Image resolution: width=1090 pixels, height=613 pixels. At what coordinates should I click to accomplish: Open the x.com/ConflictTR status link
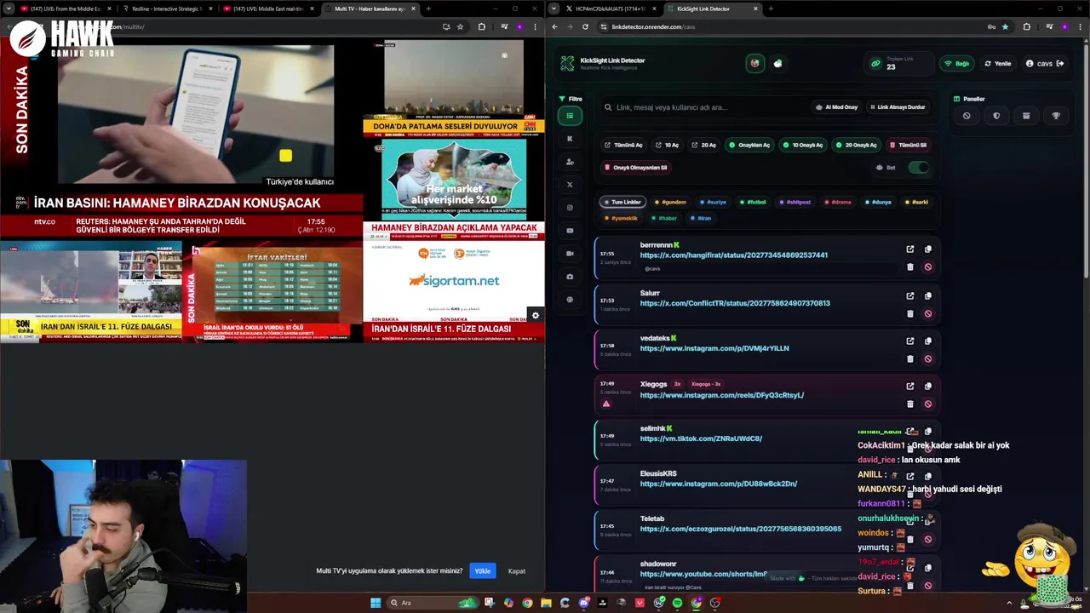(x=735, y=303)
